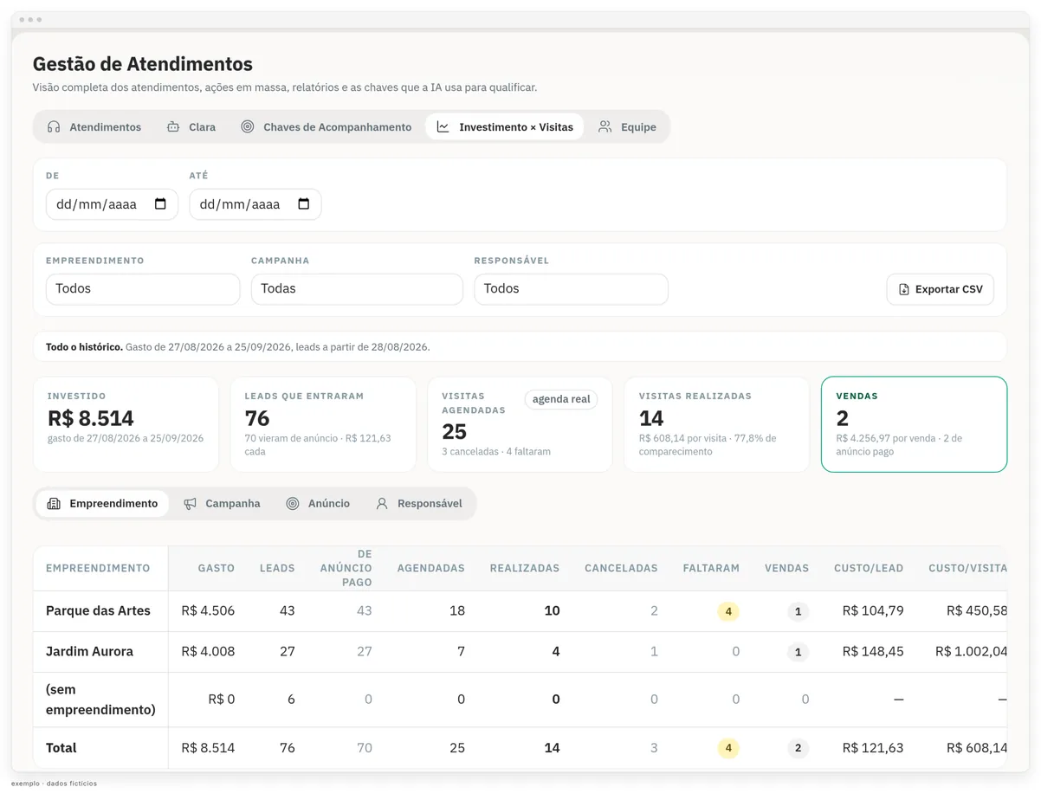Click the headset icon beside Atendimentos

(x=54, y=127)
